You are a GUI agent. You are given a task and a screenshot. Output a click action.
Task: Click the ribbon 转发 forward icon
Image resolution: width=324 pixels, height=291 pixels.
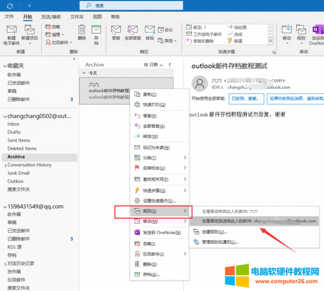click(150, 31)
